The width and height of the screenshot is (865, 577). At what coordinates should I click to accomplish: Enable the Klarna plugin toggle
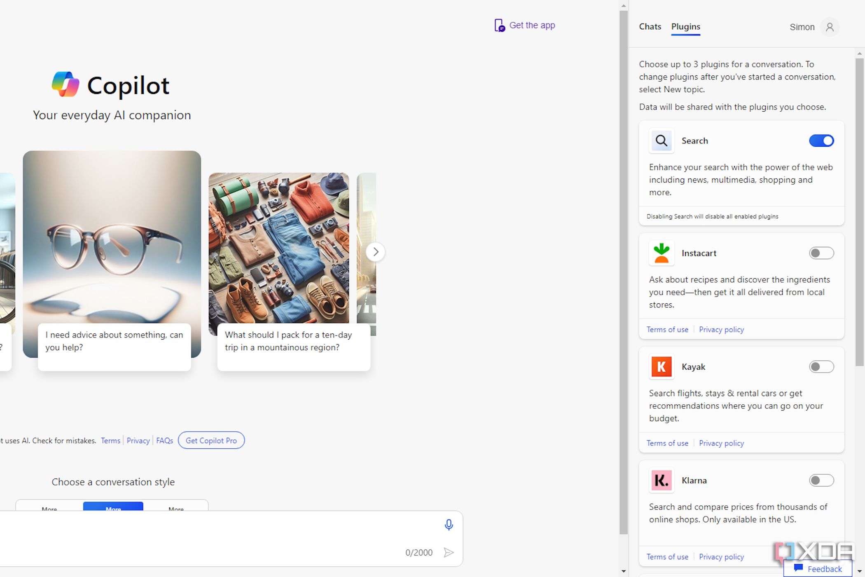tap(821, 480)
